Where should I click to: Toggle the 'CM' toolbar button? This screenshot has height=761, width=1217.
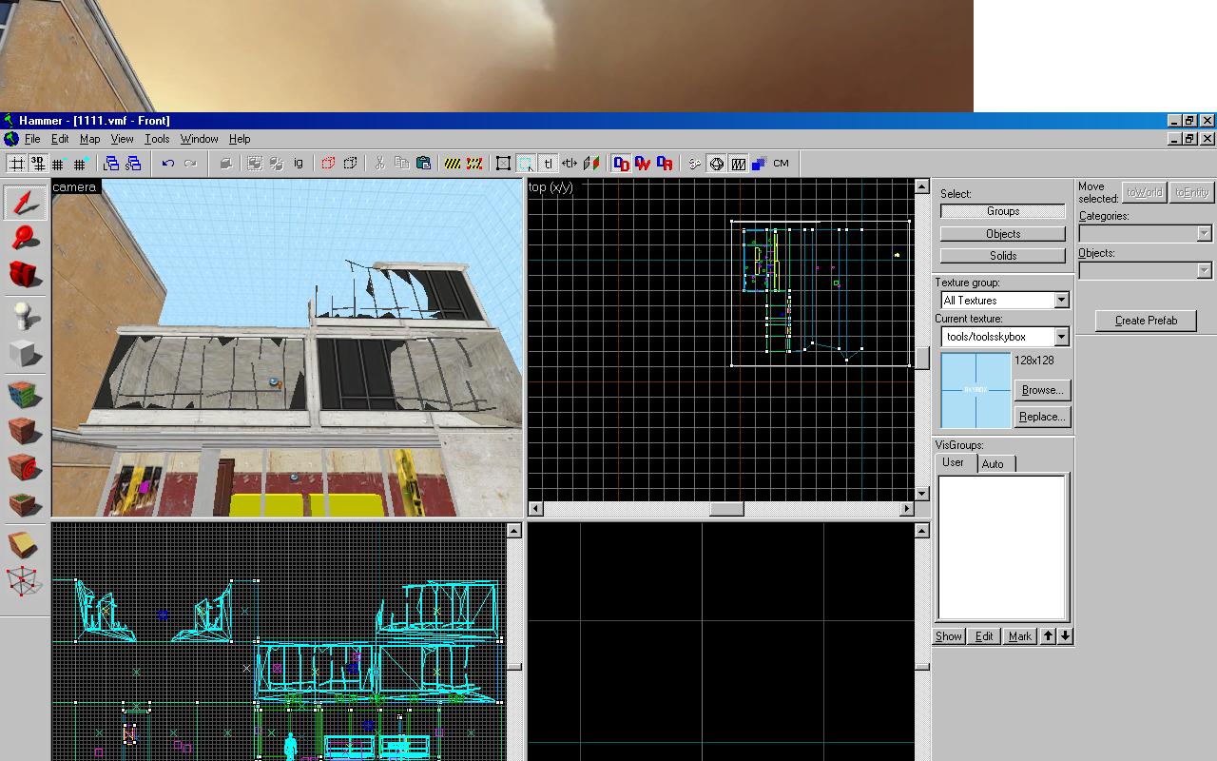pos(781,164)
